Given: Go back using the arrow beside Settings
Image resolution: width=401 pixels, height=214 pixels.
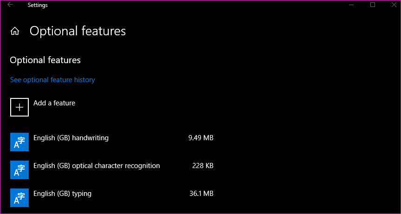Looking at the screenshot, I should point(10,5).
